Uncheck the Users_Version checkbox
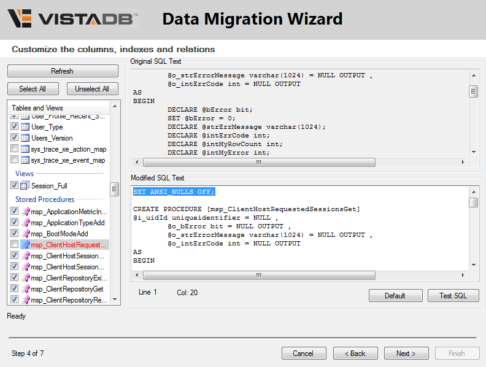 coord(14,137)
